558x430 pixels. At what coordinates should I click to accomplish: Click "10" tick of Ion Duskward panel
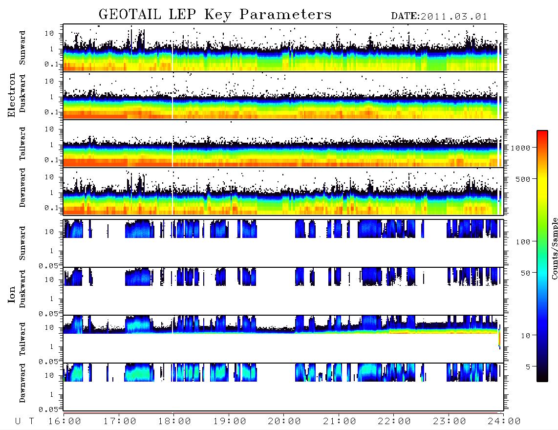tap(49, 279)
